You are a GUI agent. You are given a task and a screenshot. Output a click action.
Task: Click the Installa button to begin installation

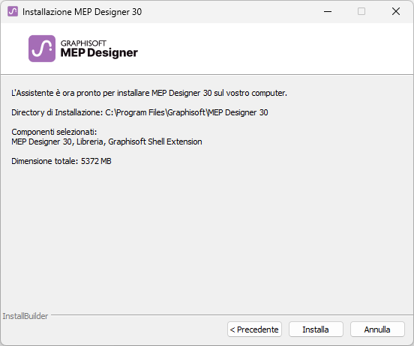[316, 329]
